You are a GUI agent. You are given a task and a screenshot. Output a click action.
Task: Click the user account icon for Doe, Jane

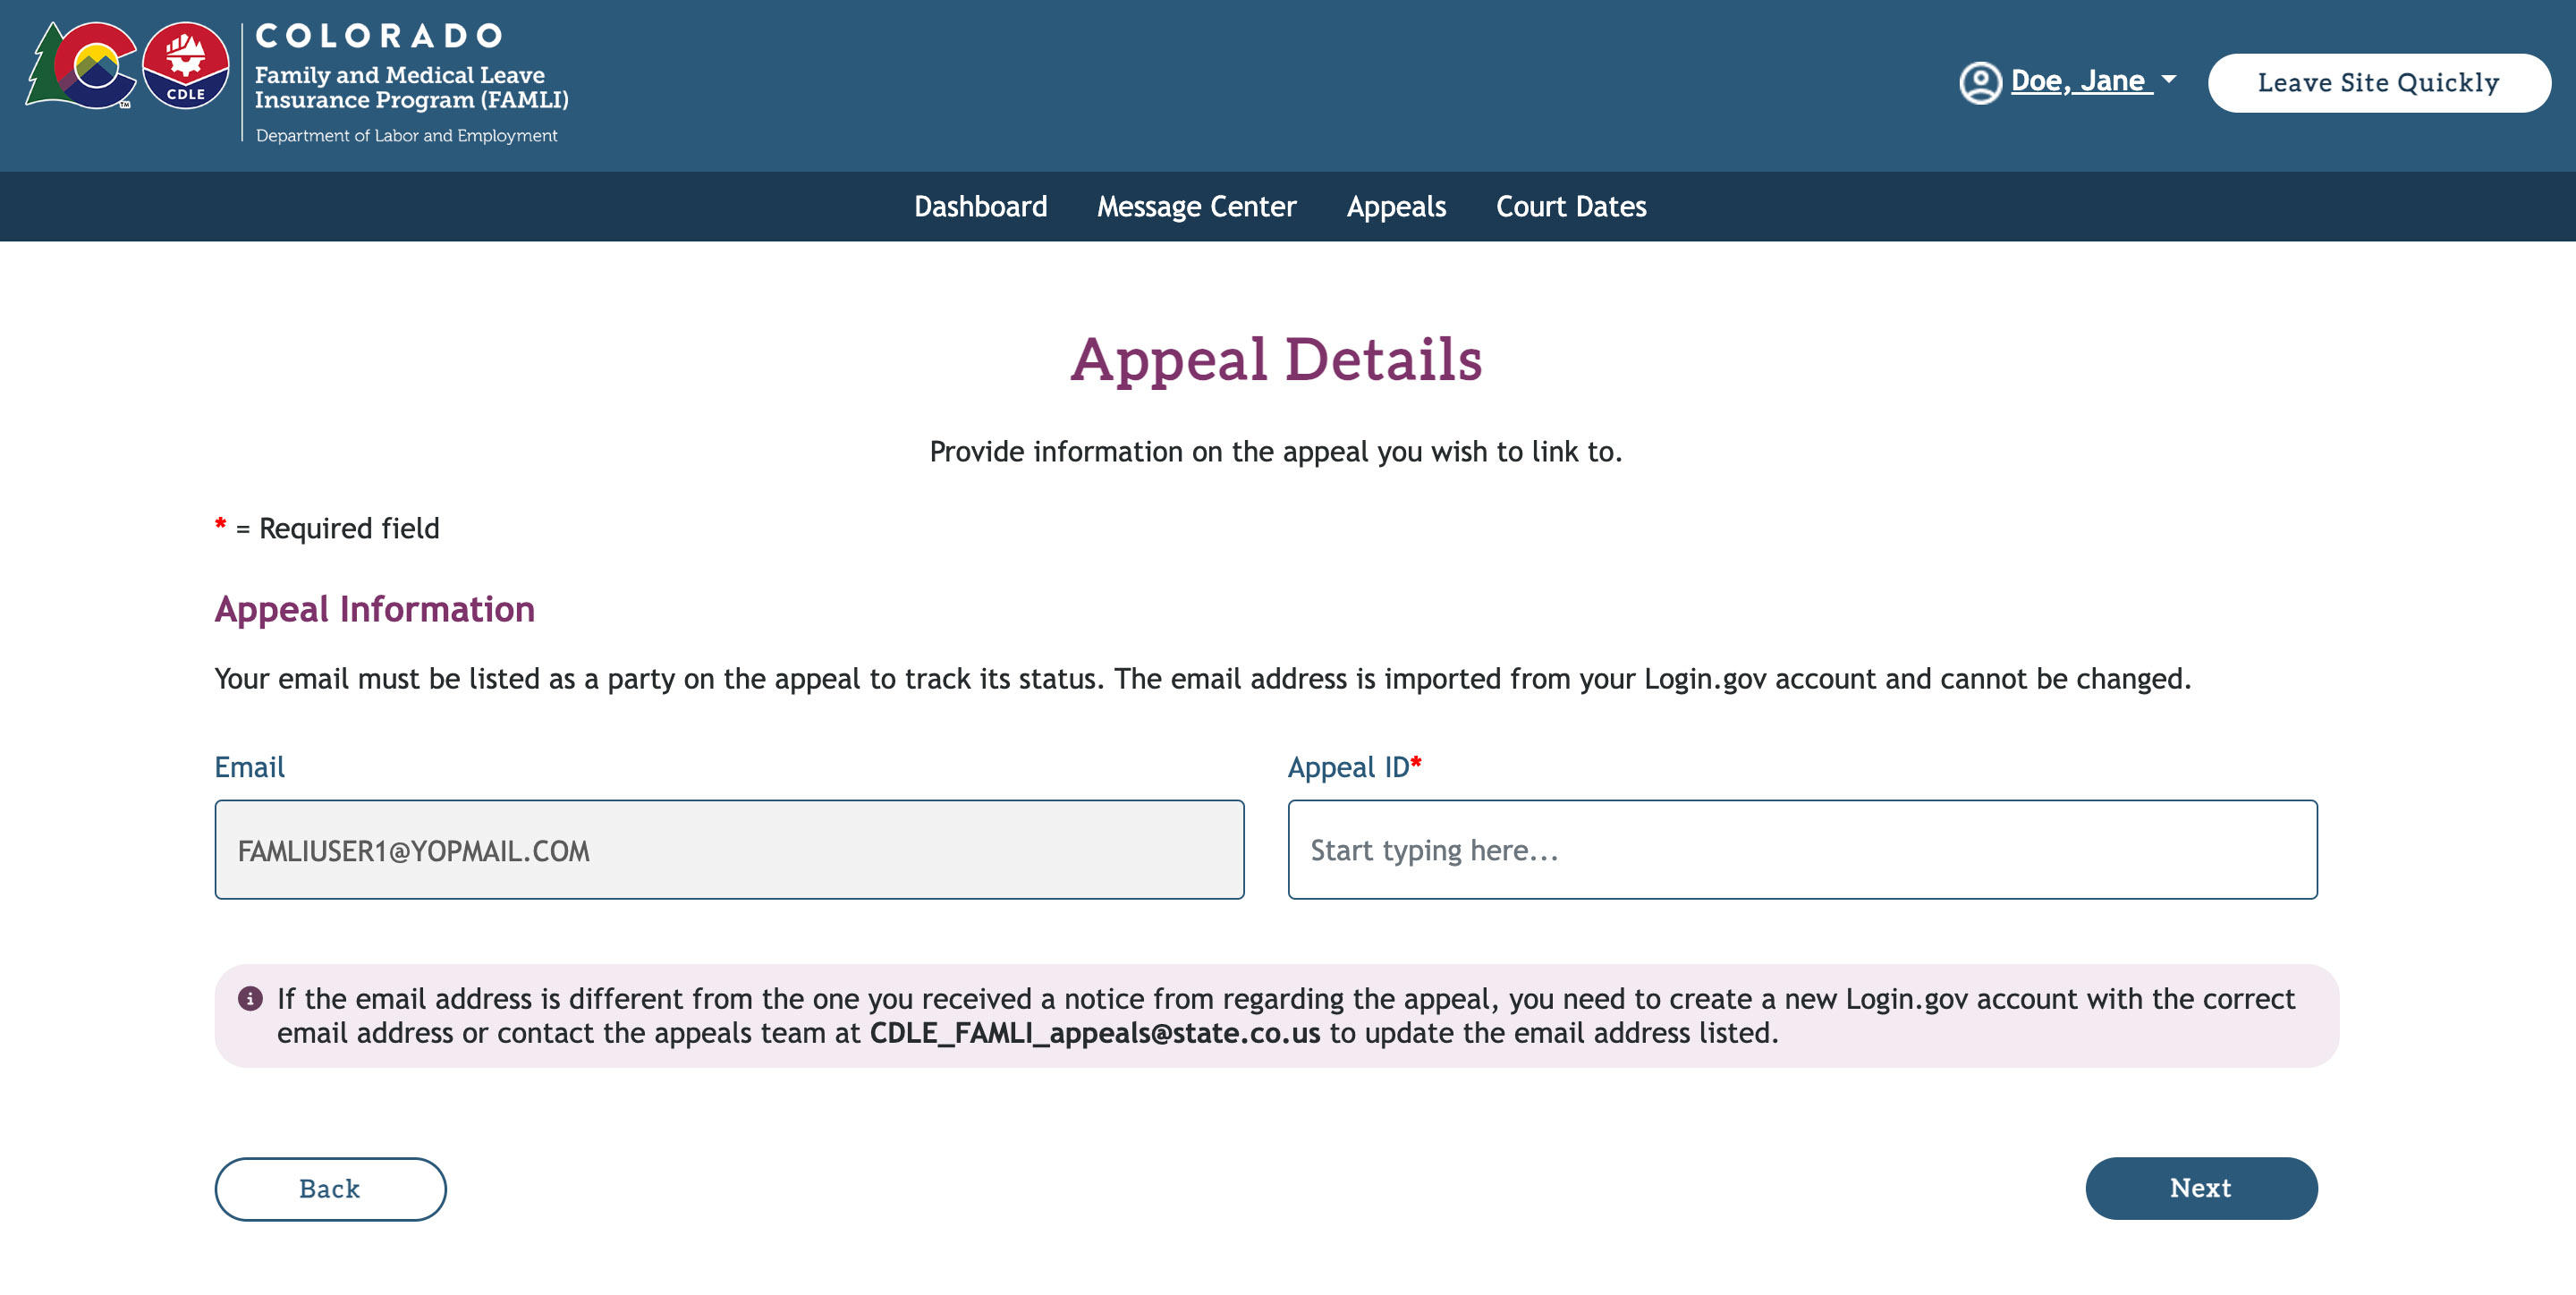[x=1977, y=80]
